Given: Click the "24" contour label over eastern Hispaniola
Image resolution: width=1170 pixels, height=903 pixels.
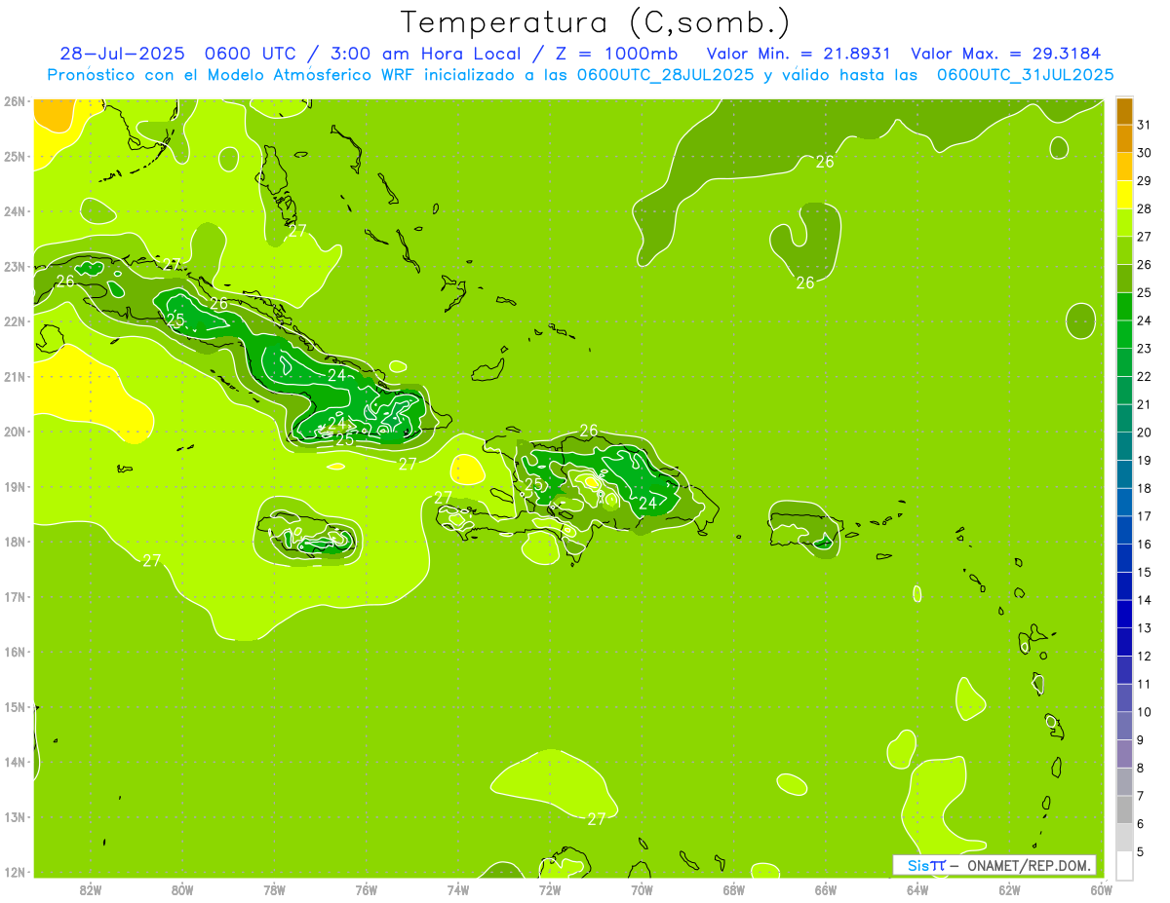Looking at the screenshot, I should [647, 504].
